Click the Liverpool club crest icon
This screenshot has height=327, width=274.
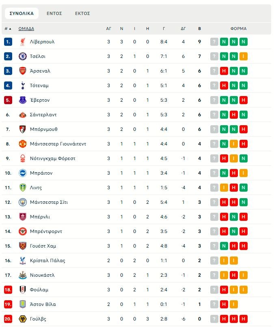click(x=23, y=42)
